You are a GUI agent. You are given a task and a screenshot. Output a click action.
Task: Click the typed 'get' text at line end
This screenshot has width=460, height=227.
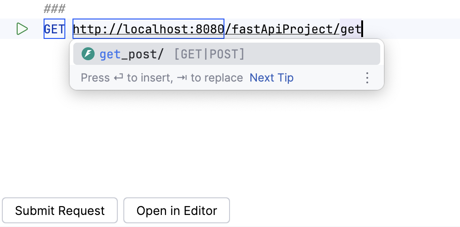pyautogui.click(x=351, y=29)
